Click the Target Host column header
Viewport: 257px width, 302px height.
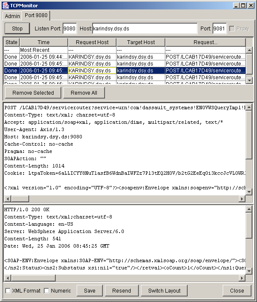tap(141, 42)
